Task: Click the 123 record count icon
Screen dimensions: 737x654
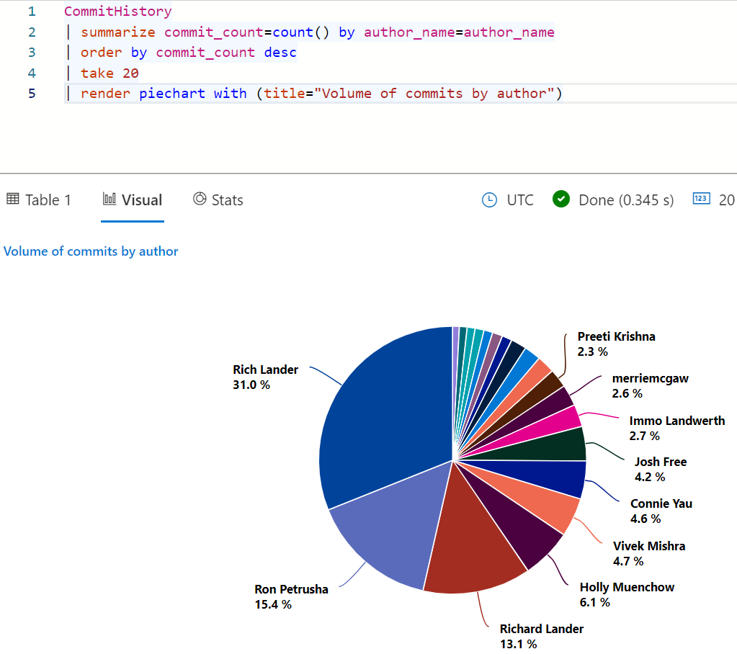Action: (x=700, y=200)
